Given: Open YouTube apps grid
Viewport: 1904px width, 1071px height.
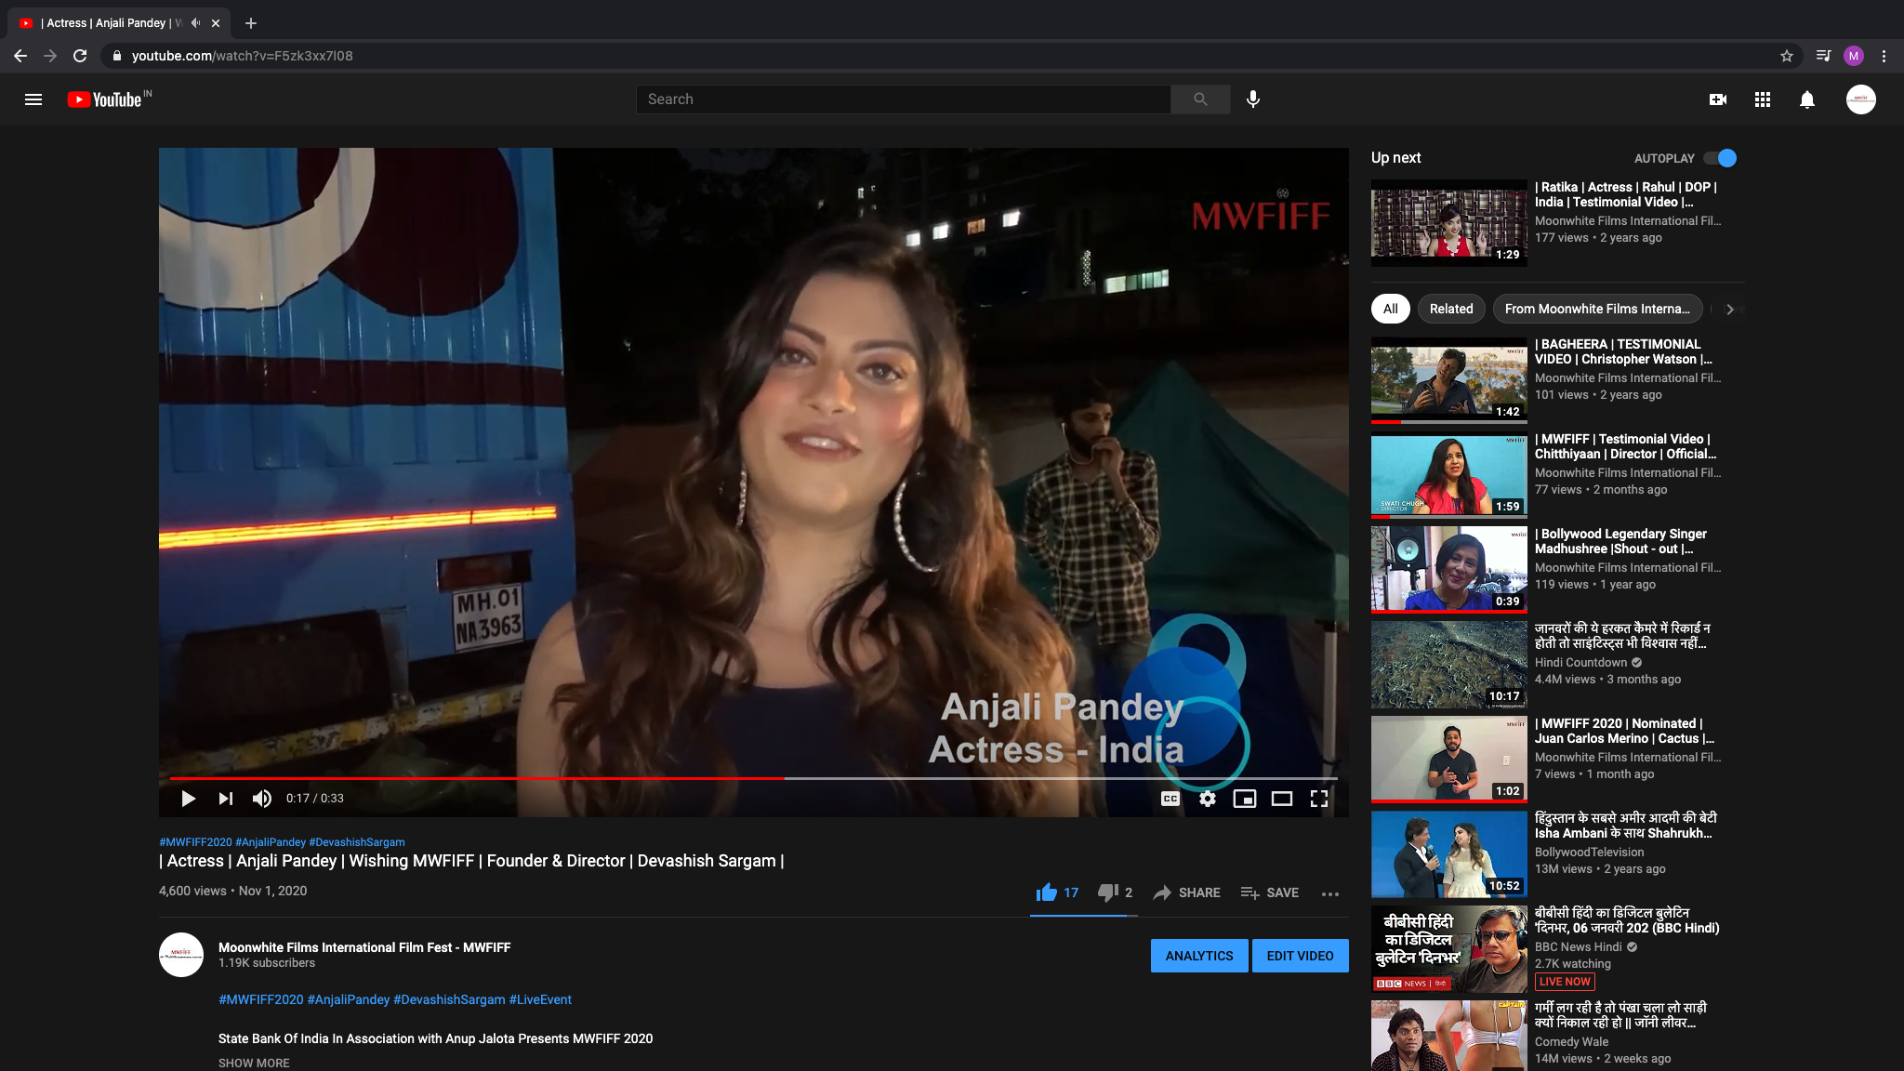Looking at the screenshot, I should [1762, 99].
